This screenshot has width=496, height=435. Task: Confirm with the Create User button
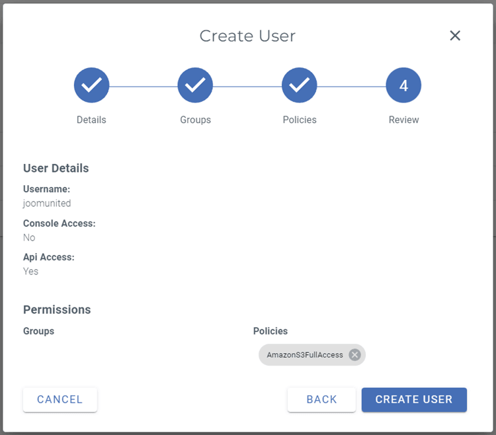point(414,399)
